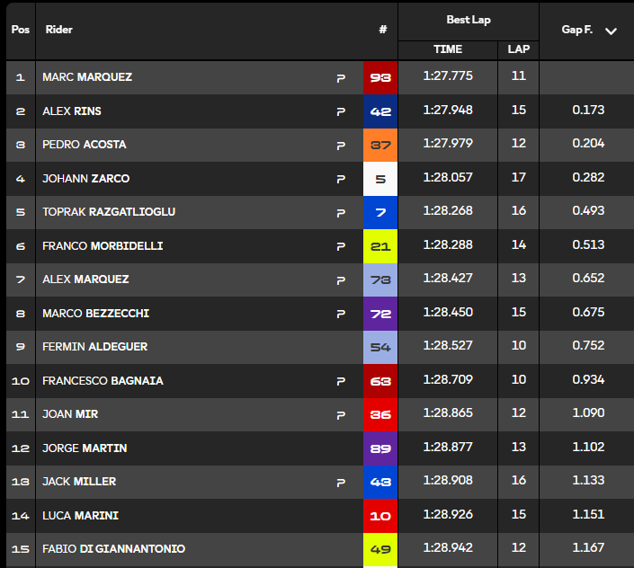The image size is (634, 568).
Task: Click the pit icon in Pedro Acosta's row
Action: coord(341,146)
